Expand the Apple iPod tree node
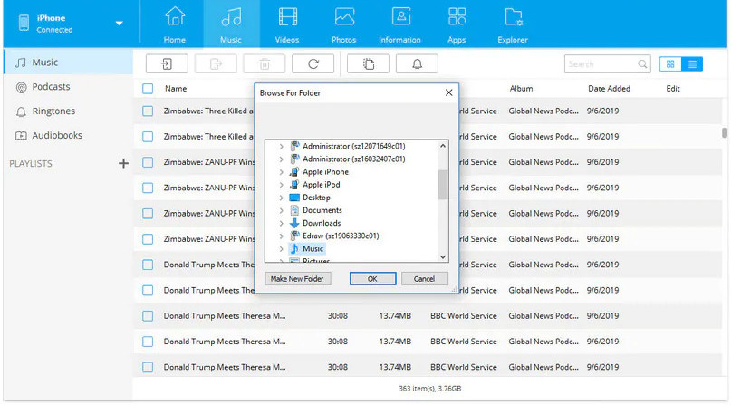This screenshot has width=731, height=405. click(x=281, y=185)
